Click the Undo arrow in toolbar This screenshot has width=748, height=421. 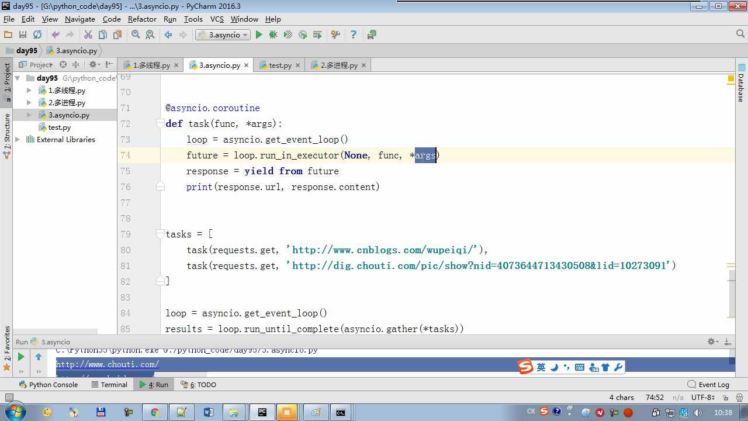point(56,35)
